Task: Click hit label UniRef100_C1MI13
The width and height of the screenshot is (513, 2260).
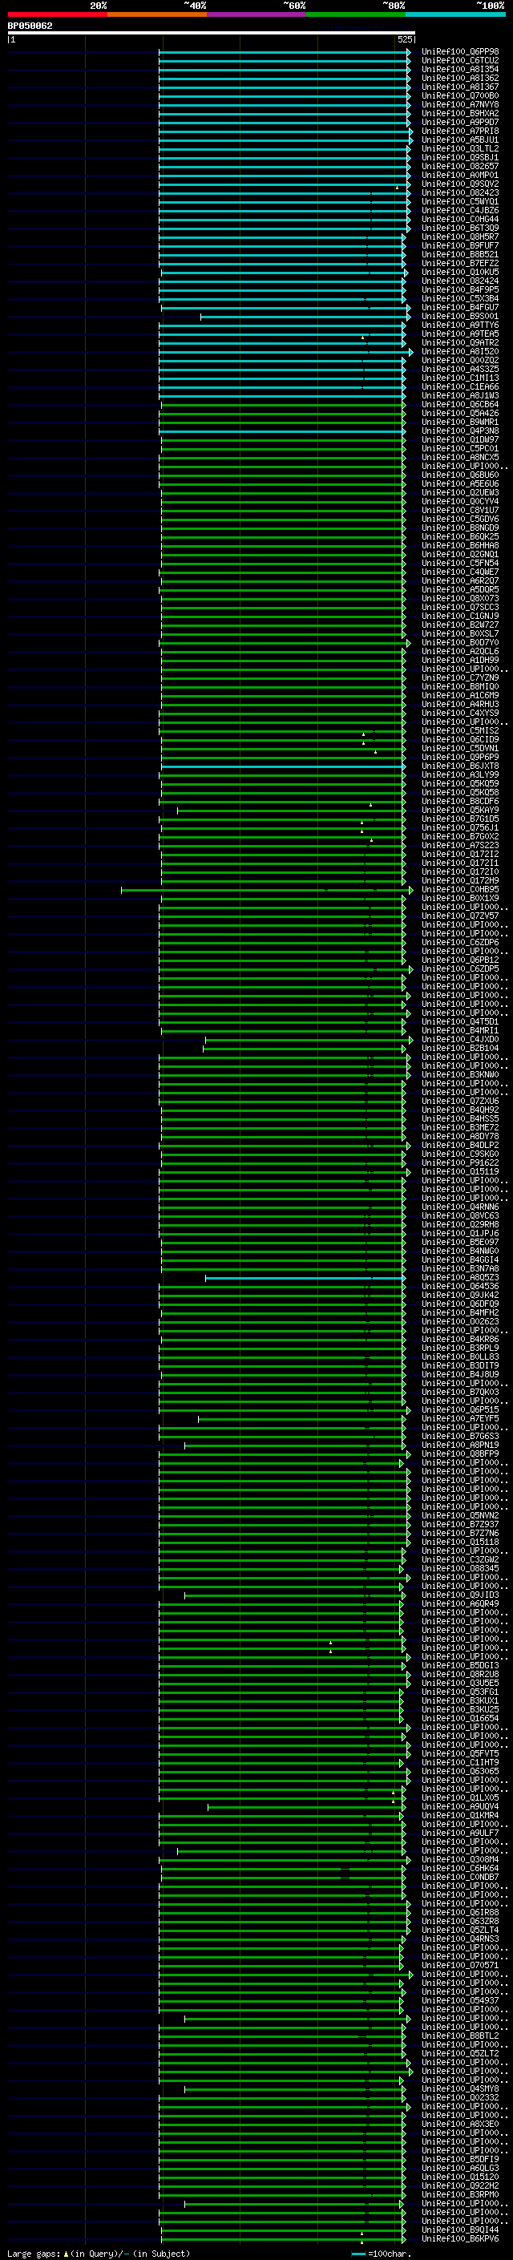Action: coord(459,378)
